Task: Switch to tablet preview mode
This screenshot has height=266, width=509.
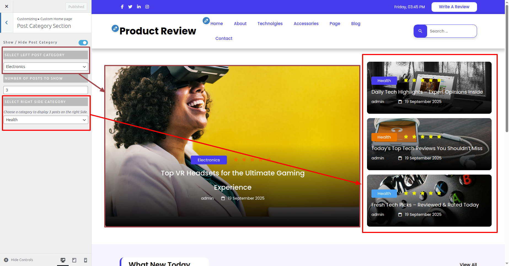Action: click(x=74, y=260)
